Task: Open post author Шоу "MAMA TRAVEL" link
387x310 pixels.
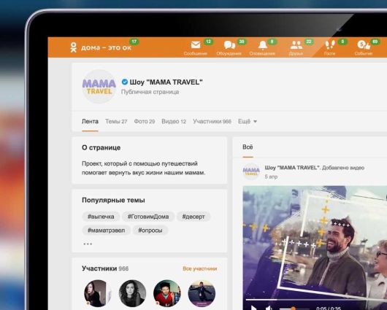Action: pyautogui.click(x=292, y=168)
